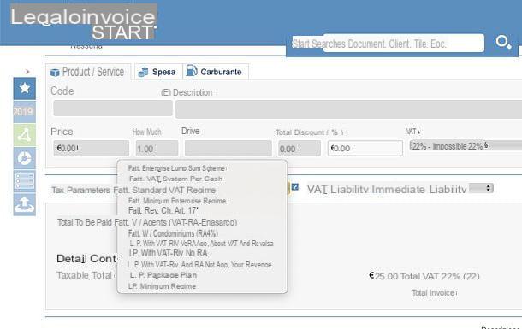Click the star favorites sidebar icon

[24, 88]
